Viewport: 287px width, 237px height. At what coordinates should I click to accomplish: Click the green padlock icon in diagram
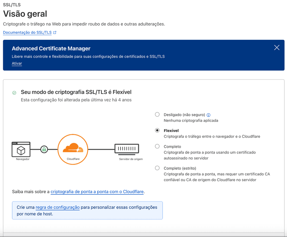coord(44,149)
